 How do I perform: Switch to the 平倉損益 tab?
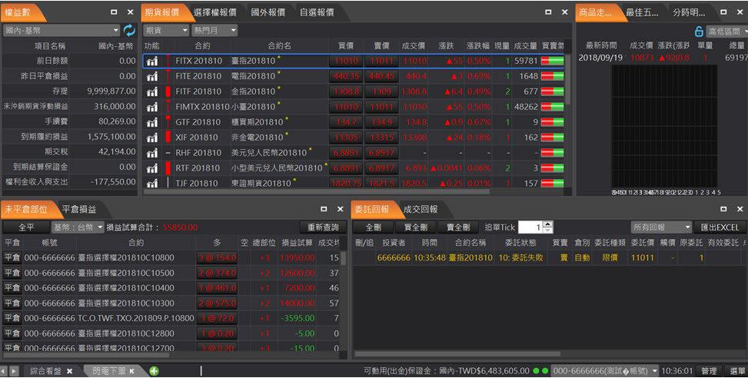tap(79, 209)
